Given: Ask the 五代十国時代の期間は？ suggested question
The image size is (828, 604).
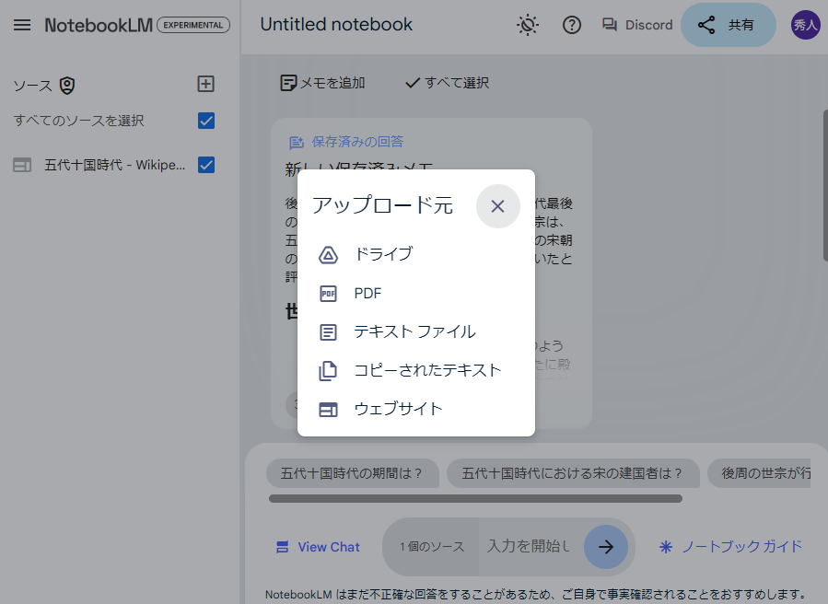Looking at the screenshot, I should point(353,472).
